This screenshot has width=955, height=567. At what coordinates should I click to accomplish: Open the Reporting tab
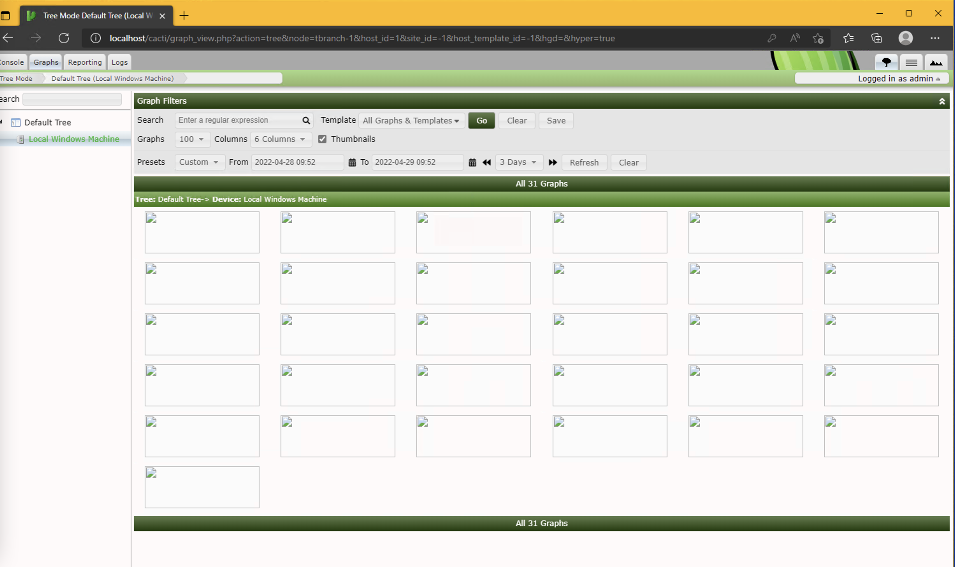click(85, 62)
